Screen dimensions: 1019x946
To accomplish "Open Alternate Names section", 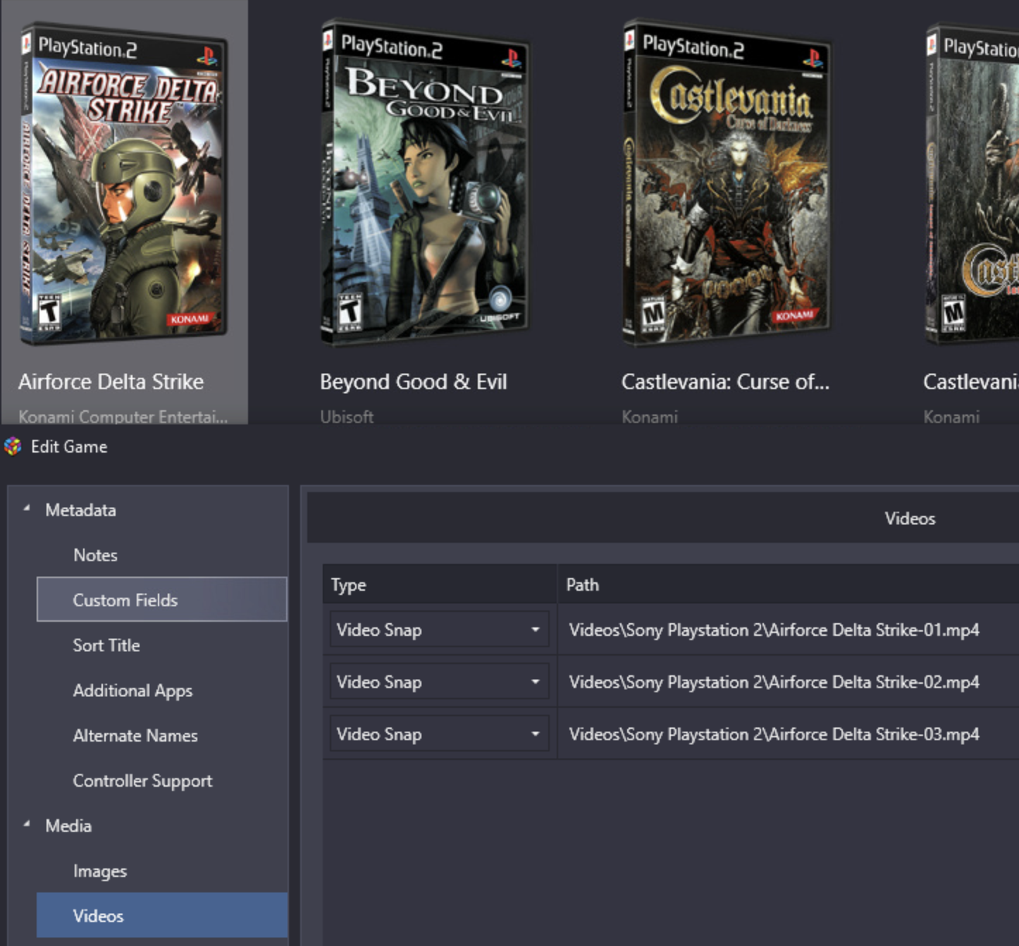I will coord(135,735).
